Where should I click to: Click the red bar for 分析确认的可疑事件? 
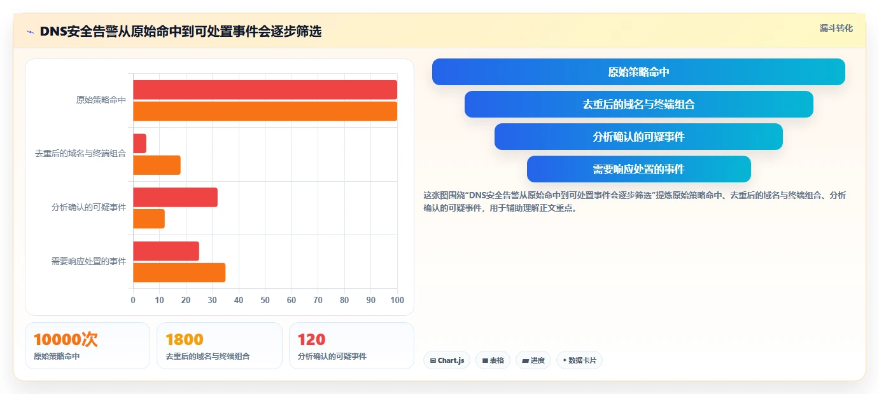tap(175, 197)
